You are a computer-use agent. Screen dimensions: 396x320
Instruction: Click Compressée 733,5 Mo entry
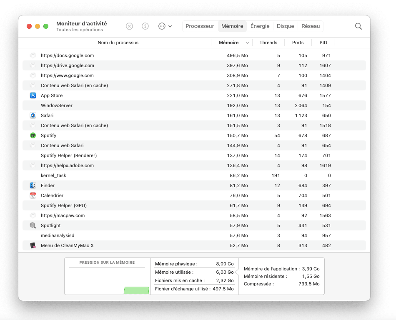coord(282,284)
